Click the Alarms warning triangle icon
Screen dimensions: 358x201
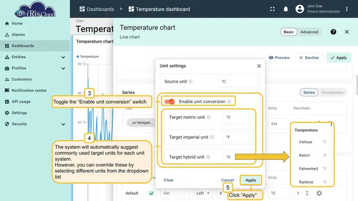pos(7,35)
